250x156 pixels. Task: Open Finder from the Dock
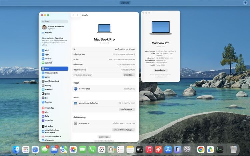tap(16, 149)
